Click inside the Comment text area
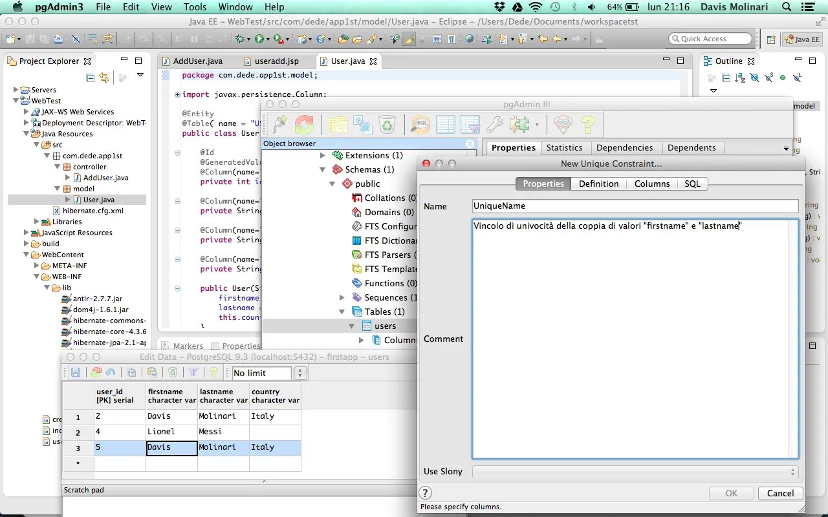 click(635, 339)
